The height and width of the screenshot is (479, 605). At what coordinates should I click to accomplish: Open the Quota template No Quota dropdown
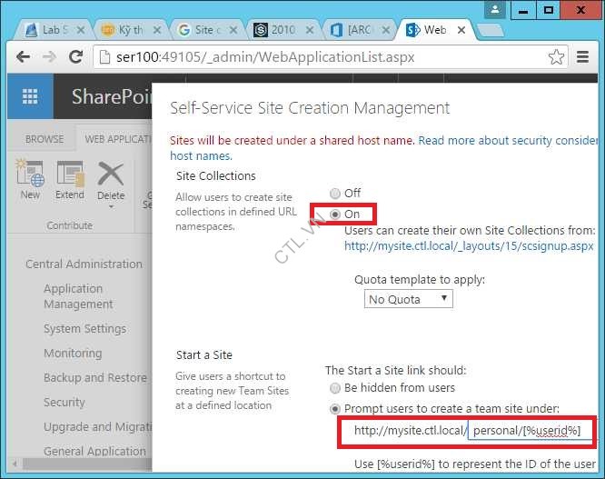click(x=409, y=299)
